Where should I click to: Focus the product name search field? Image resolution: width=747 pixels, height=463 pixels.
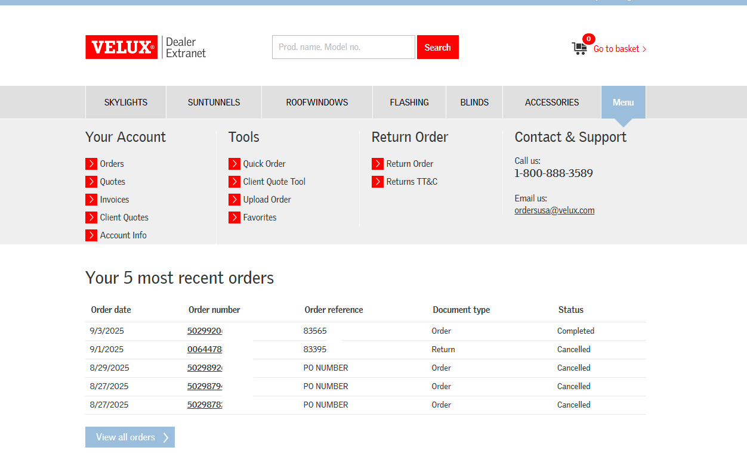[x=343, y=47]
